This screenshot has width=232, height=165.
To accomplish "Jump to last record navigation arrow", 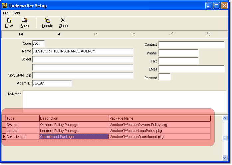I will click(x=133, y=34).
